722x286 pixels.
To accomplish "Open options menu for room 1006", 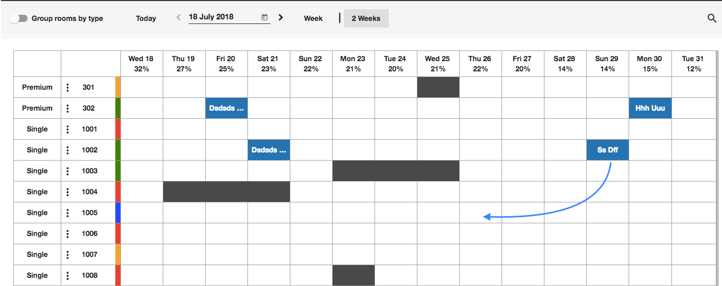I will pyautogui.click(x=68, y=233).
